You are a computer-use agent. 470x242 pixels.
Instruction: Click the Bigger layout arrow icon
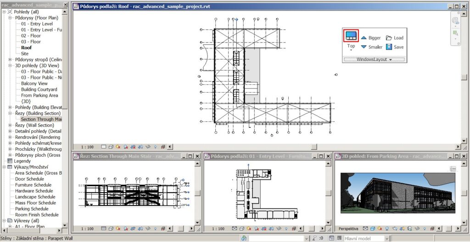click(364, 38)
